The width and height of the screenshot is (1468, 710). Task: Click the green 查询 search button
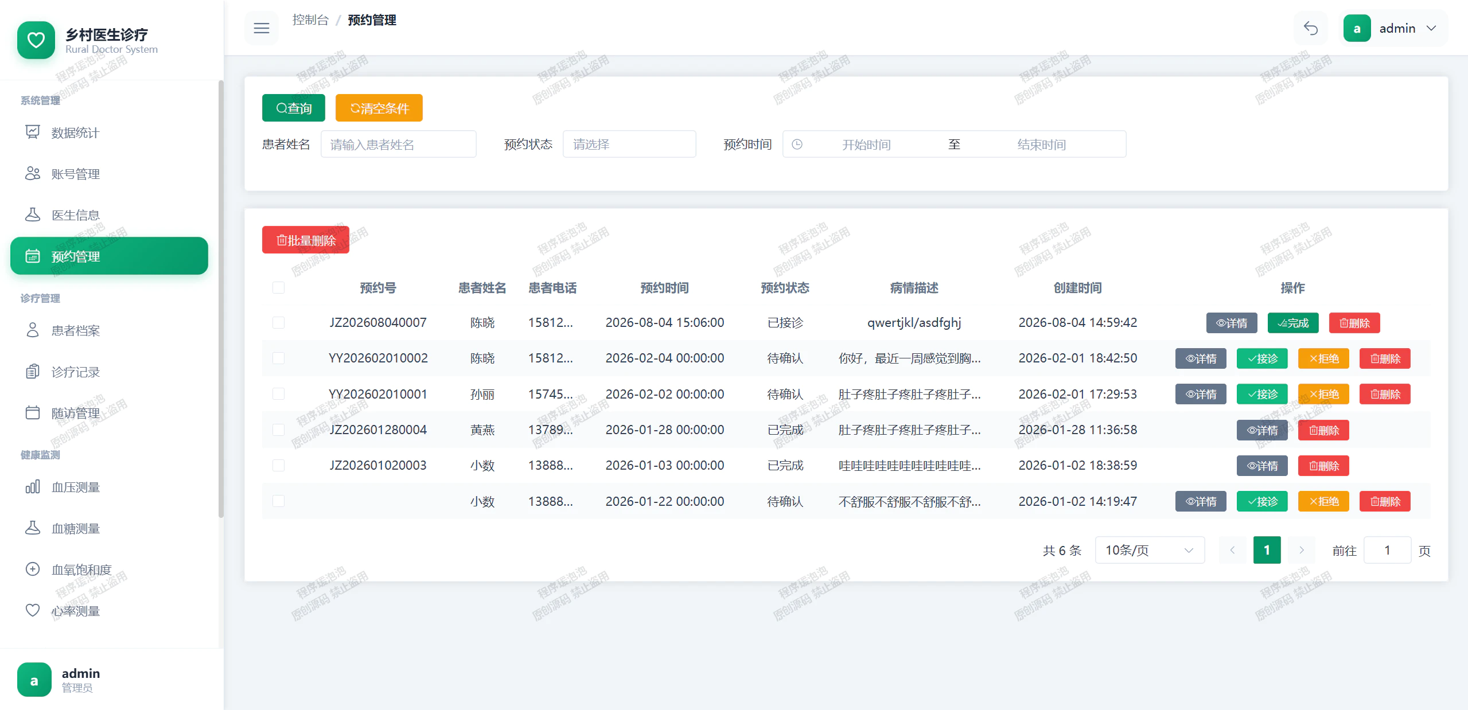[x=294, y=108]
